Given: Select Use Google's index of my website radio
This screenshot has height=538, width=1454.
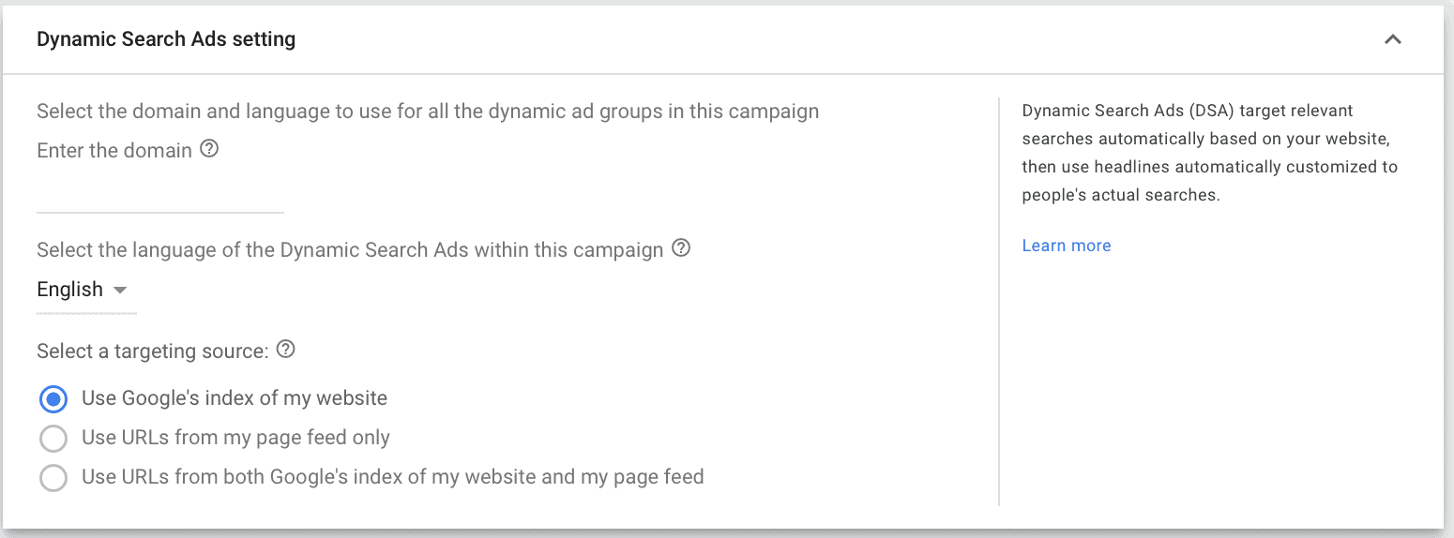Looking at the screenshot, I should click(53, 399).
